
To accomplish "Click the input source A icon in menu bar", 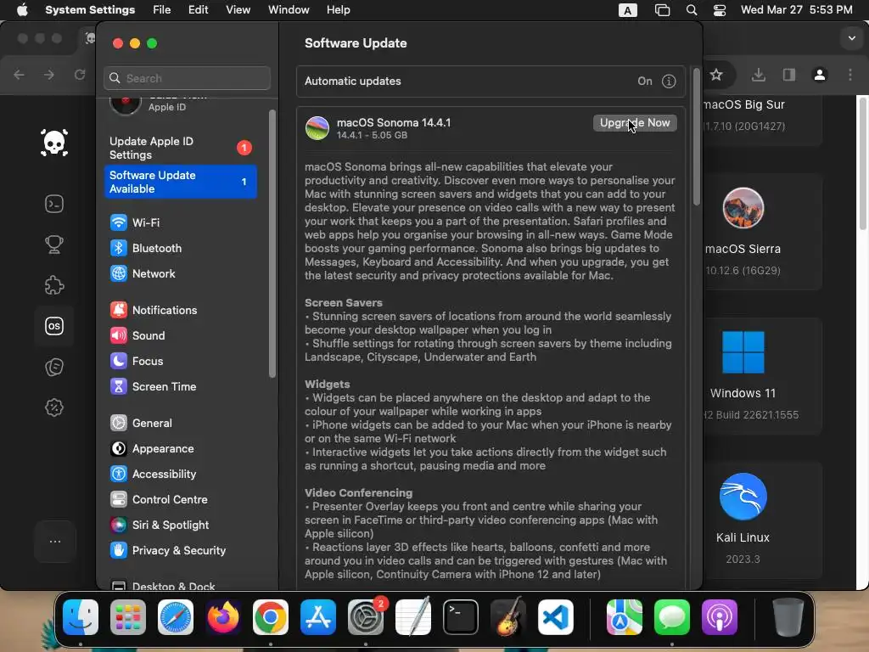I will (627, 10).
